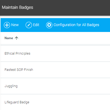Viewport: 110px width, 110px height.
Task: Sort the list by the Name column header
Action: (9, 38)
